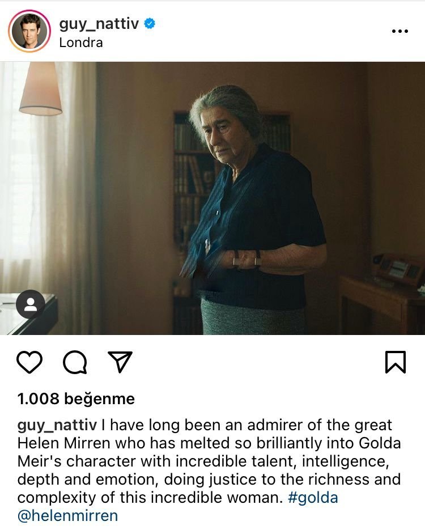Click the caption text about Helen Mirren
The image size is (425, 530).
point(209,470)
